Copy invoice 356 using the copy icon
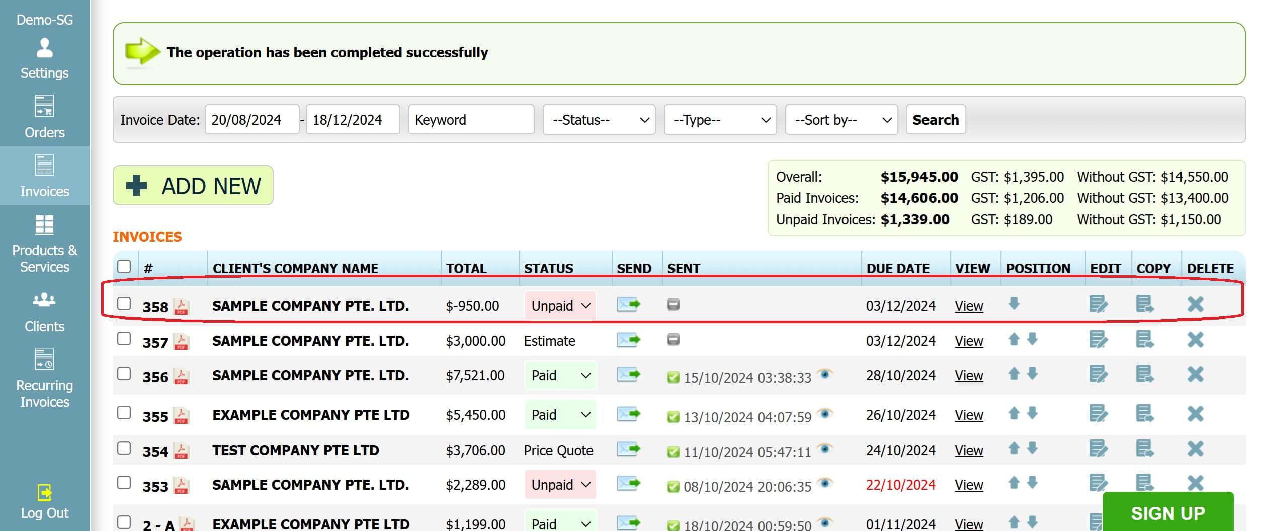 click(1145, 374)
